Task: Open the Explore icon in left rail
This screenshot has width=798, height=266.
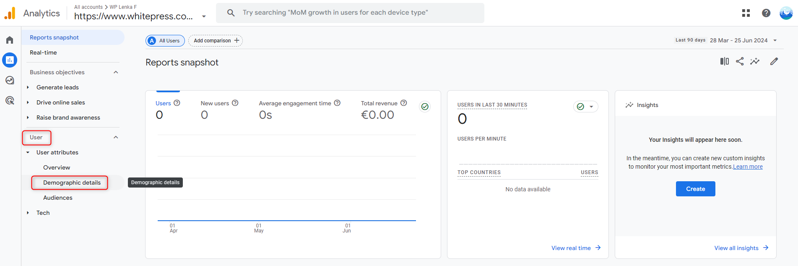Action: click(x=10, y=80)
